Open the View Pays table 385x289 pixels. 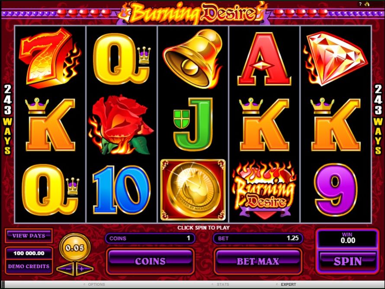[29, 236]
